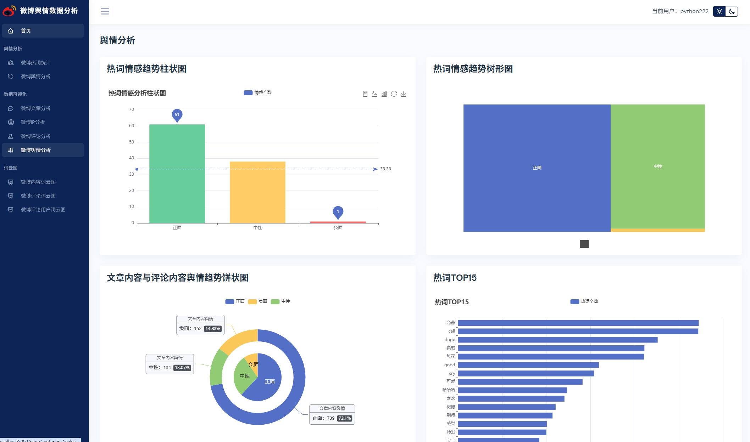Toggle 正面 legend in pie chart
The height and width of the screenshot is (442, 750).
point(235,301)
